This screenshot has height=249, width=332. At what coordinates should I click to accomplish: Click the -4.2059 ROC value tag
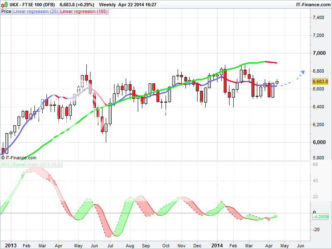click(320, 217)
